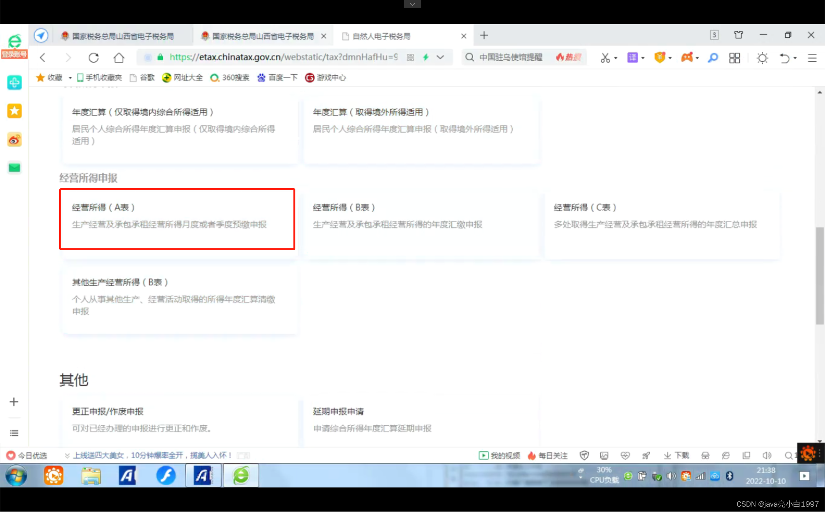Open the apps grid icon in toolbar
Image resolution: width=825 pixels, height=512 pixels.
click(x=734, y=58)
